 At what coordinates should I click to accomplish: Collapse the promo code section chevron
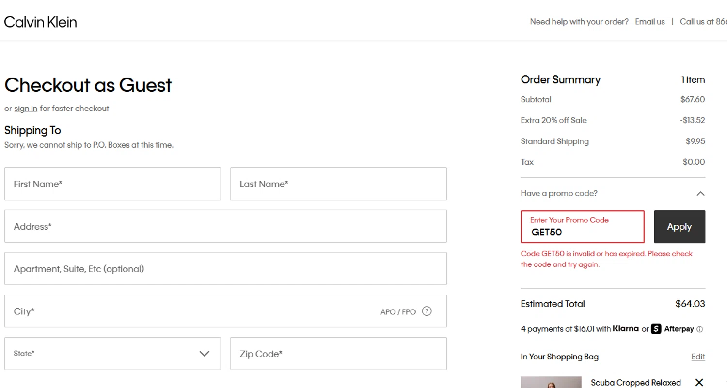pos(700,193)
